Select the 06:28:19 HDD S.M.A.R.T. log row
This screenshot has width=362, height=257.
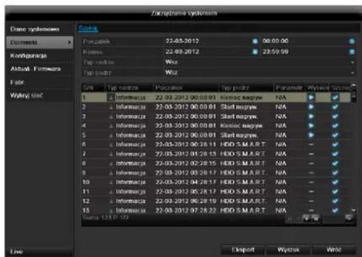click(x=216, y=201)
